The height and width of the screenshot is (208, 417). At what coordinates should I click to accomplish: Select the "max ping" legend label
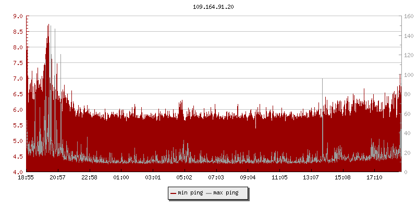[226, 193]
